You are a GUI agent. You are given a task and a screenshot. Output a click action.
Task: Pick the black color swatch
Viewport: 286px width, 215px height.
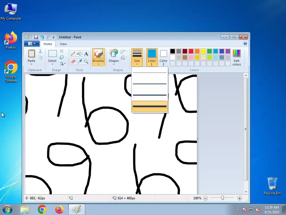173,51
